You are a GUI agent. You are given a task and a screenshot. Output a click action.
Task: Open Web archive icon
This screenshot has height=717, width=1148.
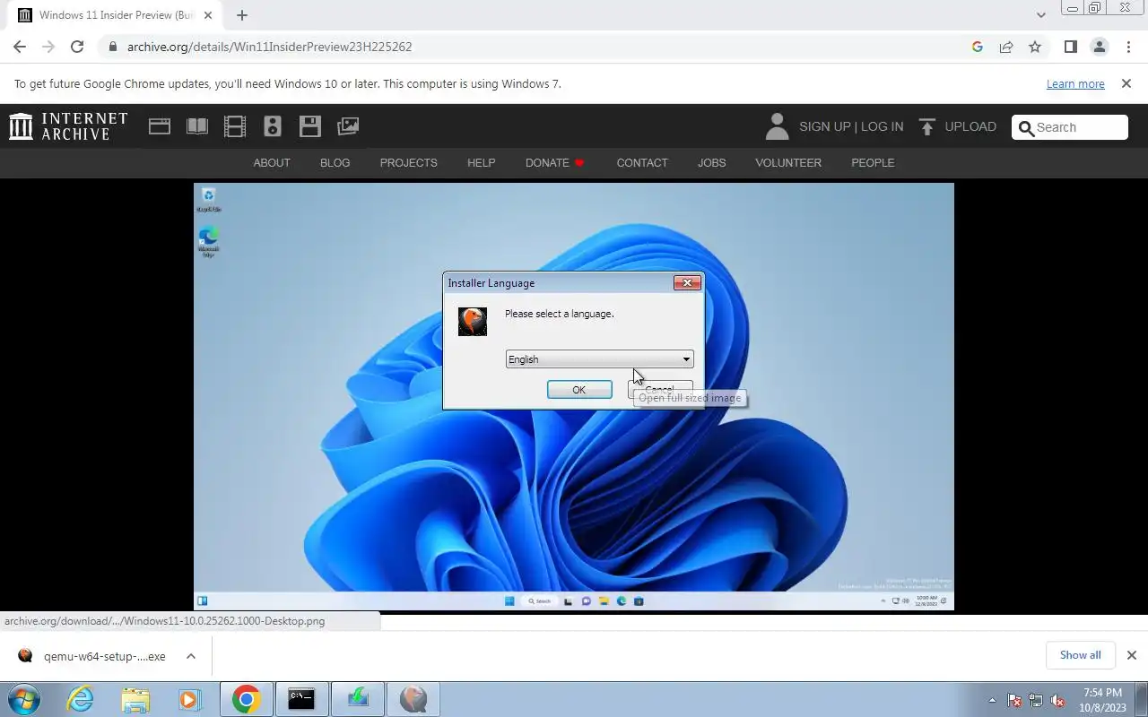pyautogui.click(x=160, y=126)
